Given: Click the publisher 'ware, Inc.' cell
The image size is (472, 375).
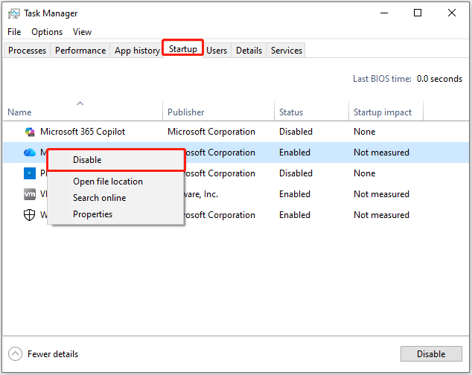Looking at the screenshot, I should [x=201, y=194].
